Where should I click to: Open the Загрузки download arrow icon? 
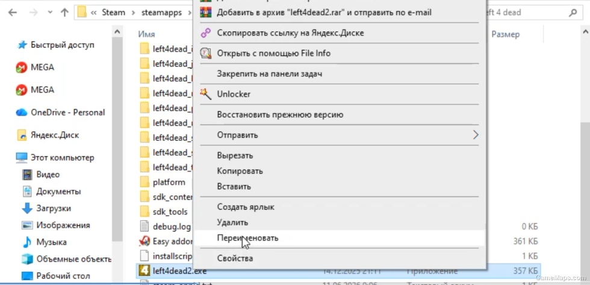tap(27, 208)
